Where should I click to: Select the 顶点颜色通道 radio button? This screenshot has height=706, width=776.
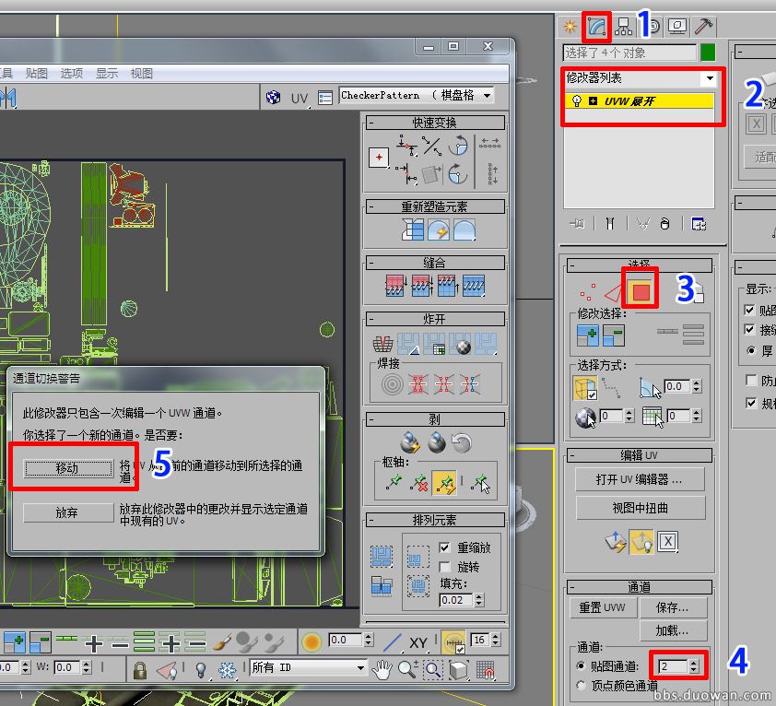point(581,685)
